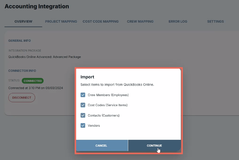This screenshot has width=239, height=160.
Task: Switch to Cost Code Mapping tab
Action: pos(101,21)
